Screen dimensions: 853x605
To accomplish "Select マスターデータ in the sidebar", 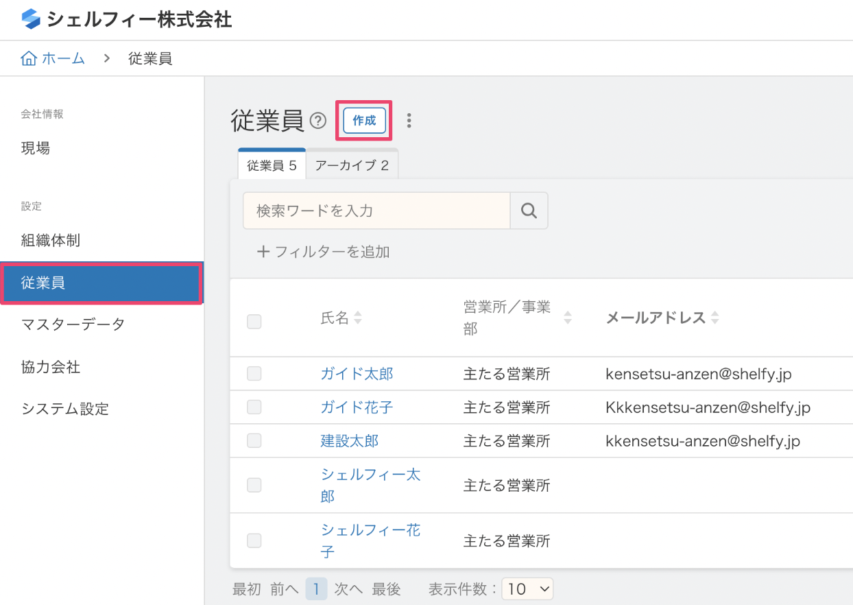I will tap(73, 324).
